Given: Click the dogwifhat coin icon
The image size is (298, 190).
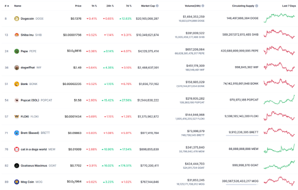Looking at the screenshot, I should 17,68.
